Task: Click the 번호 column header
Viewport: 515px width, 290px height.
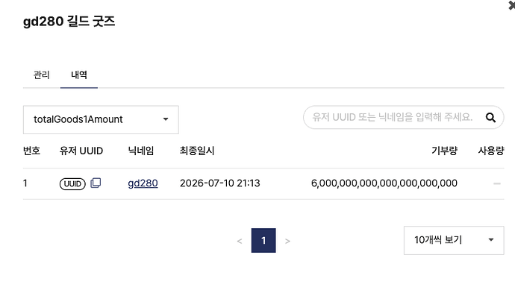Action: [31, 151]
